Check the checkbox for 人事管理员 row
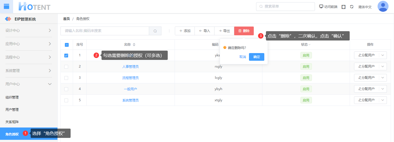 66,66
